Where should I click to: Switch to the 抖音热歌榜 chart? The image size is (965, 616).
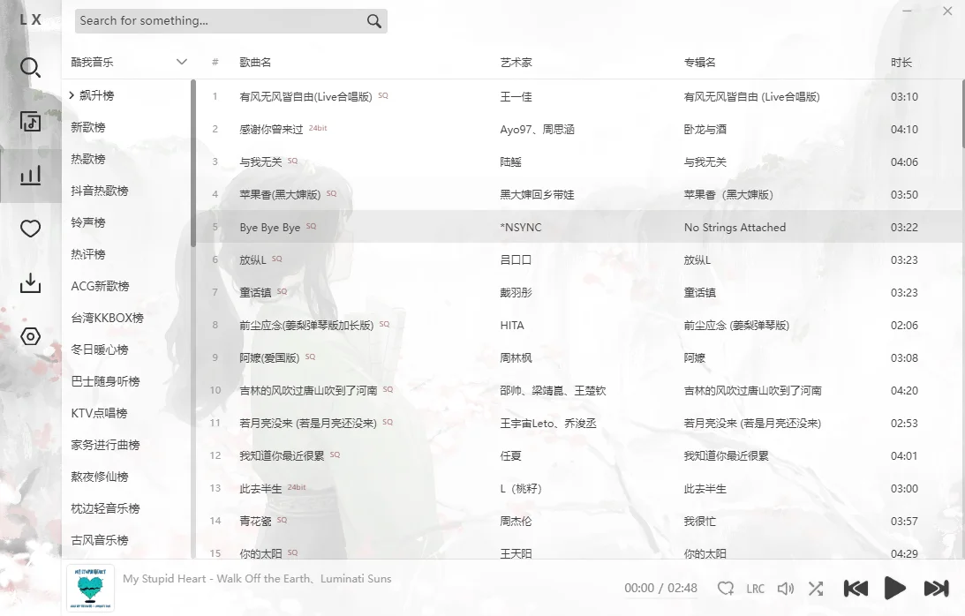[x=102, y=190]
